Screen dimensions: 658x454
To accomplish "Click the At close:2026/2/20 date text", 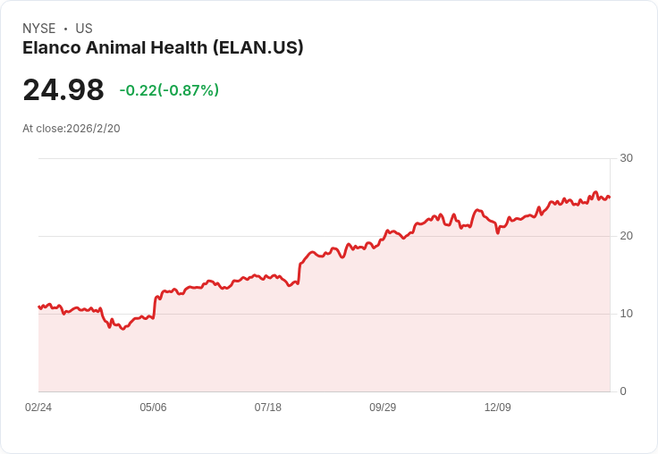I will click(72, 129).
